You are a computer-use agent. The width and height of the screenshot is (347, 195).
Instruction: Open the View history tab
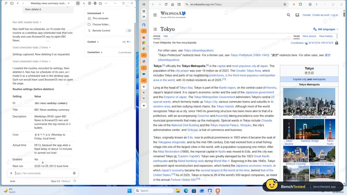click(326, 36)
